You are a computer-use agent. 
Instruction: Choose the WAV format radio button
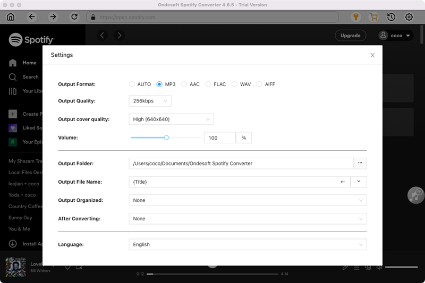pos(234,84)
